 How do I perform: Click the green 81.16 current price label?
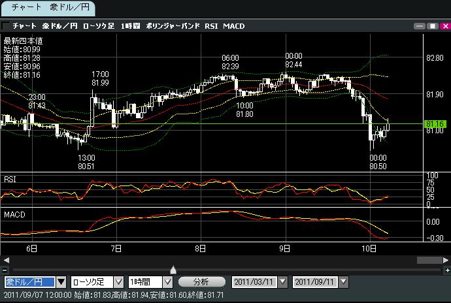(x=435, y=123)
